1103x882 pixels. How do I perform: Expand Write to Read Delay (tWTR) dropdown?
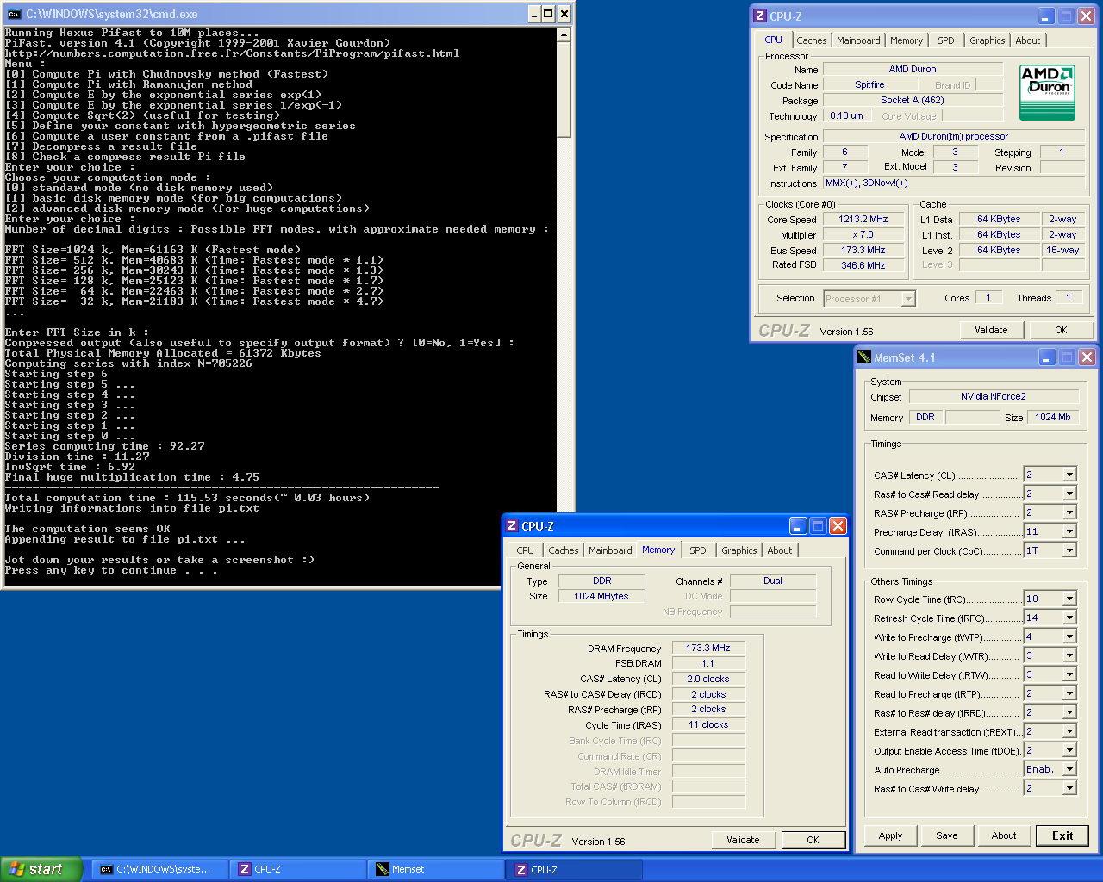pos(1069,655)
